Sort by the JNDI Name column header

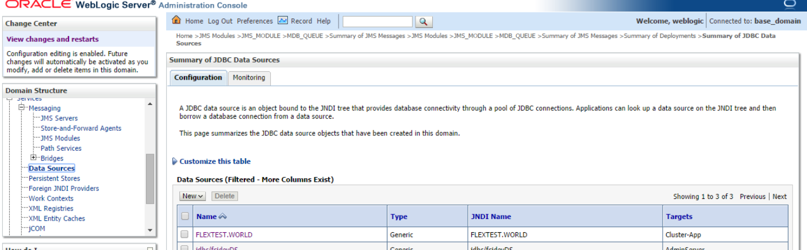coord(491,217)
